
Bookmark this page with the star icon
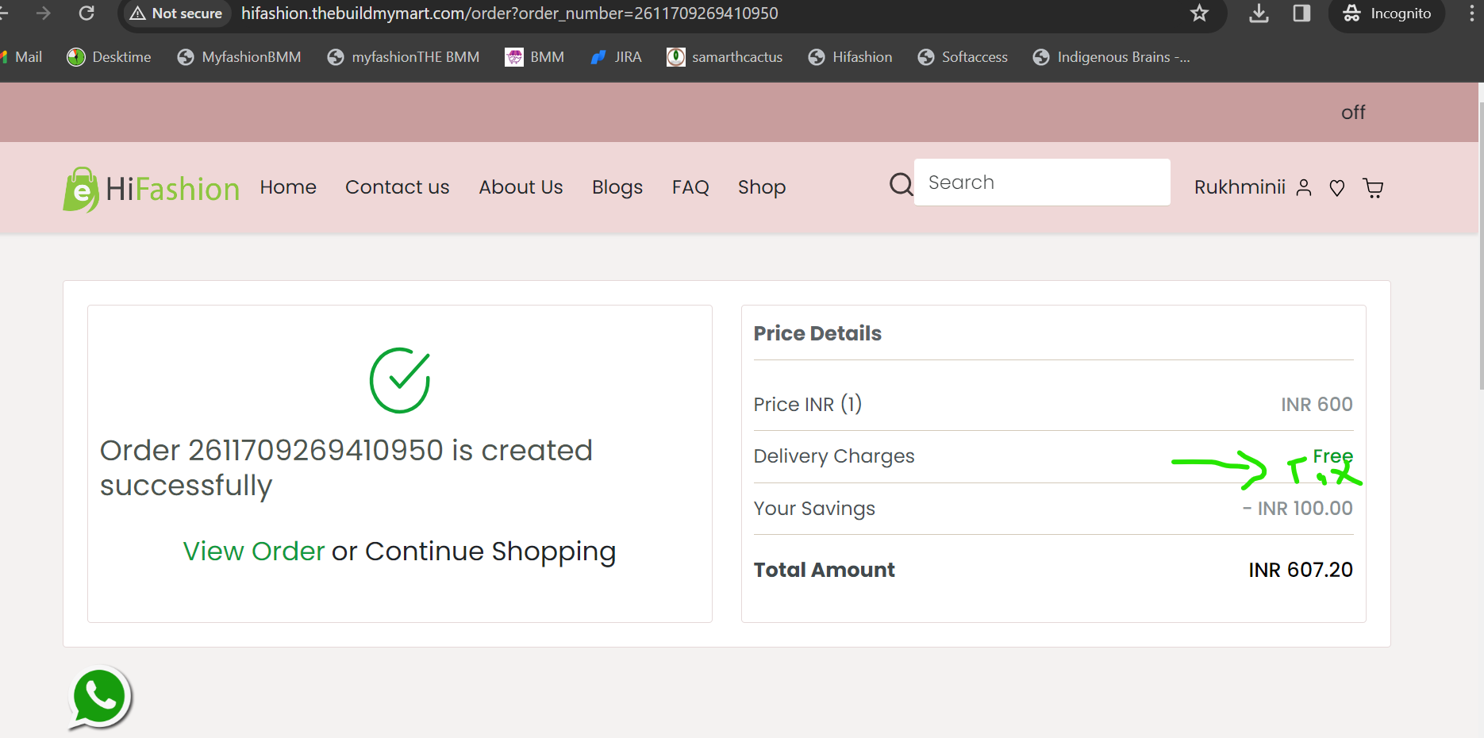click(x=1199, y=13)
